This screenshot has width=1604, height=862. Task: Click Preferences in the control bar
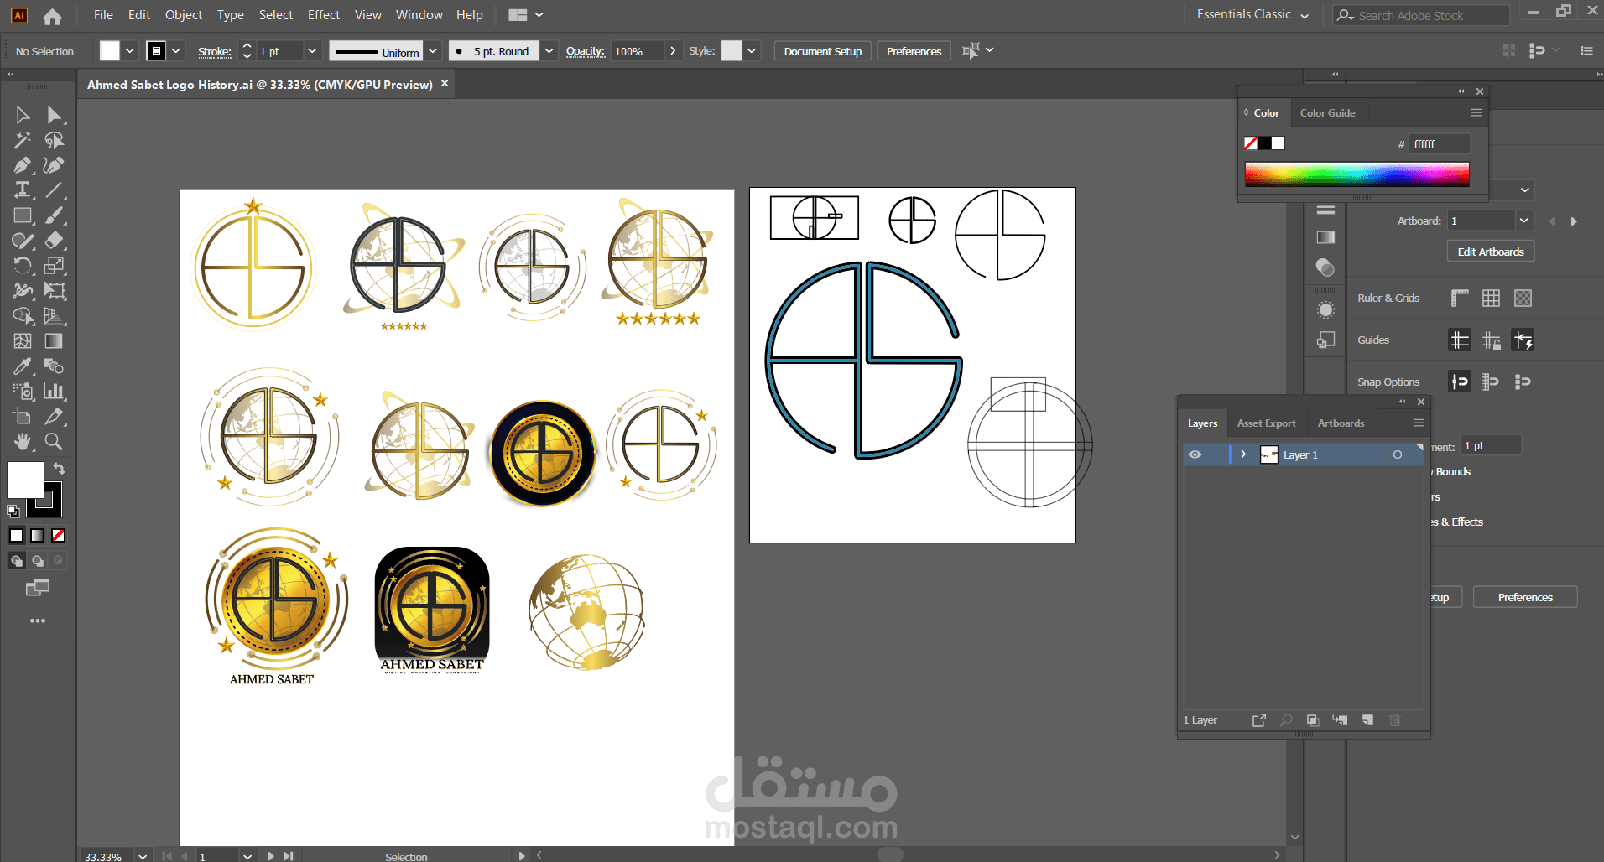pyautogui.click(x=914, y=51)
